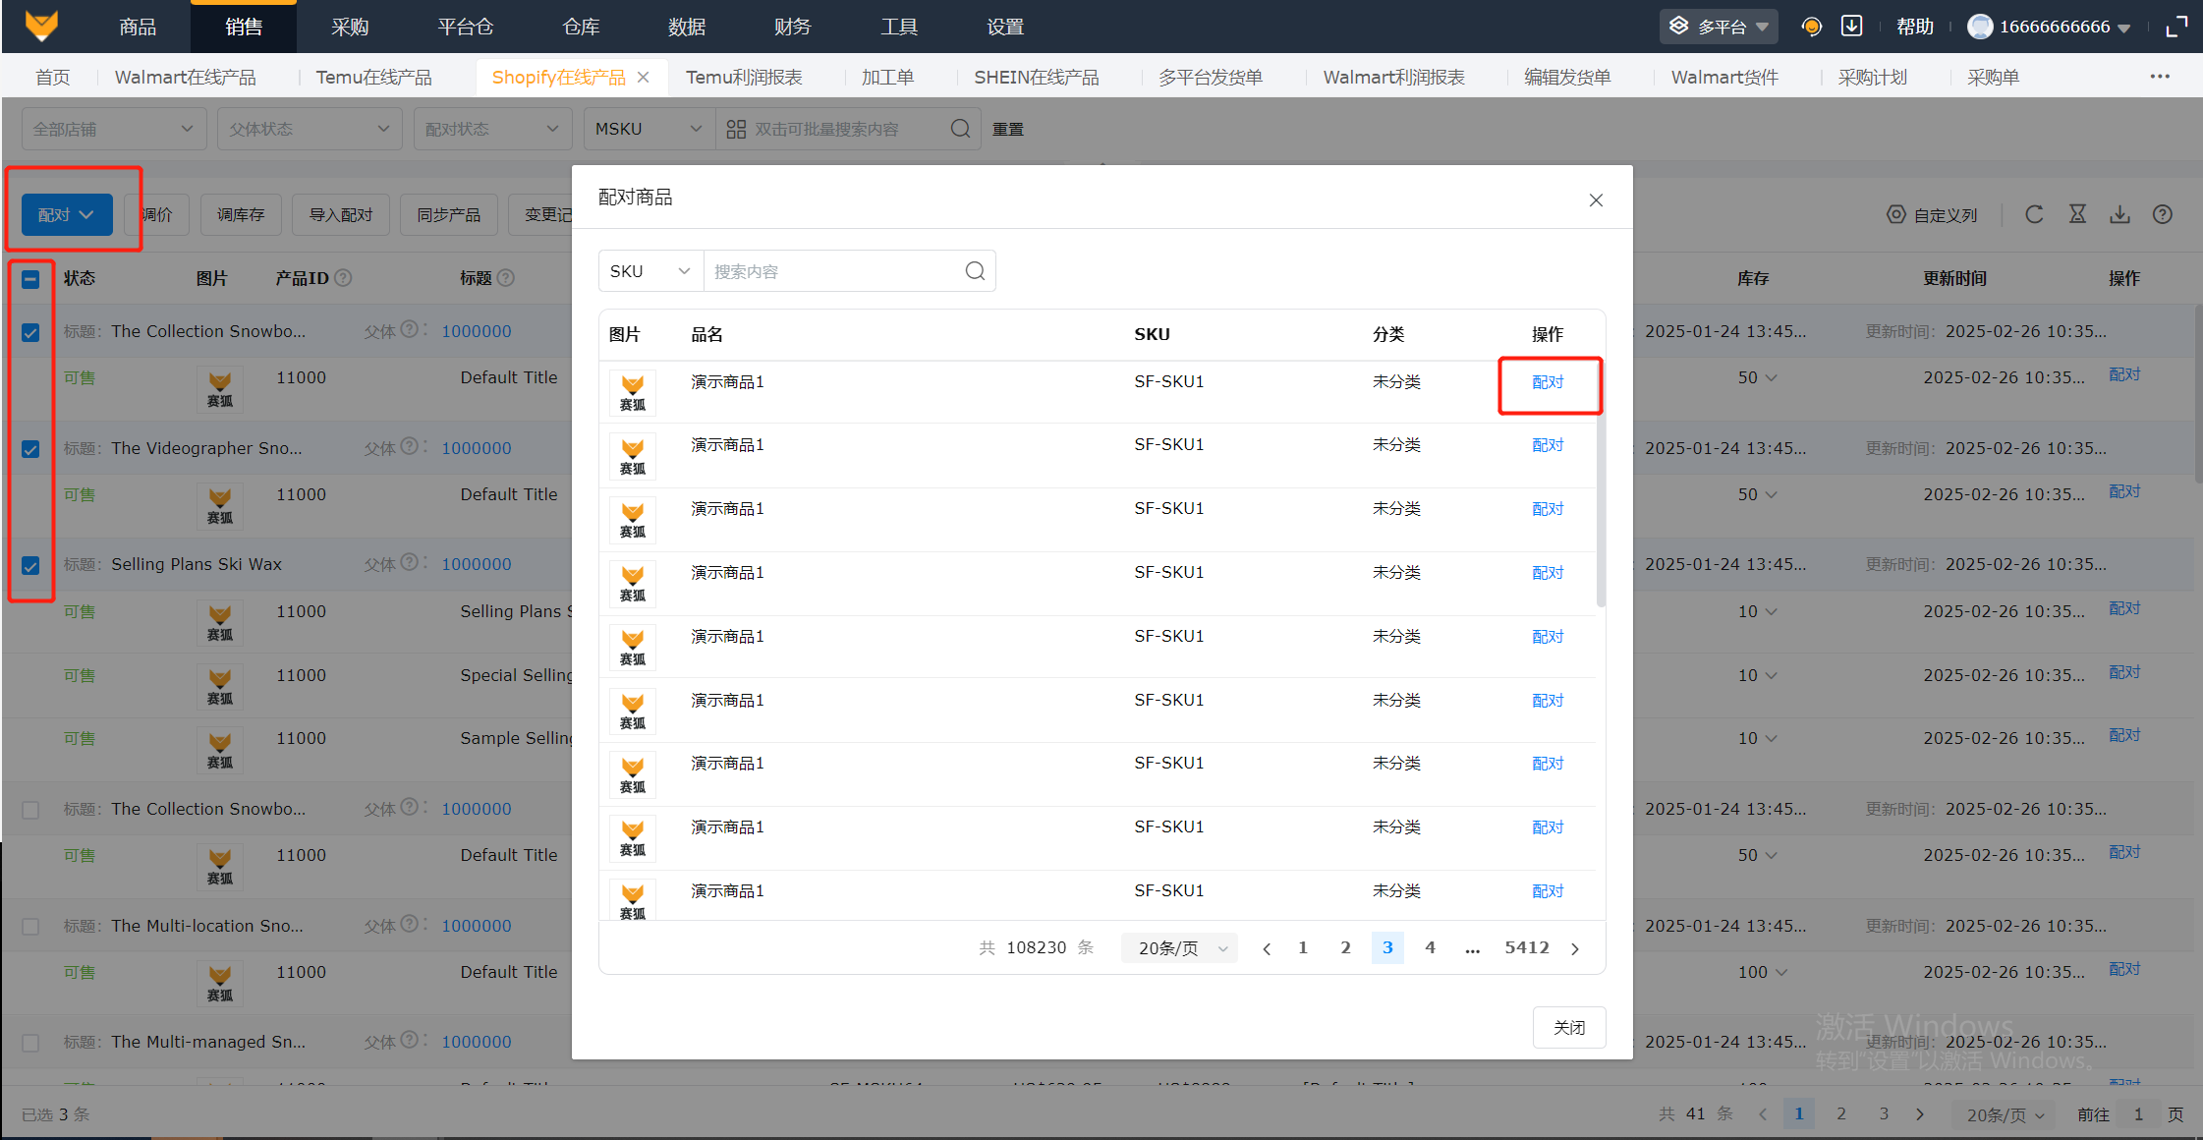
Task: Click the orange notification icon in the top bar
Action: click(x=1811, y=27)
